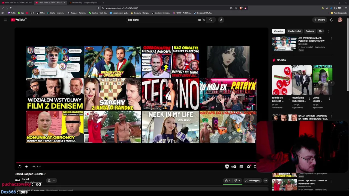Open the account avatar menu
The width and height of the screenshot is (349, 196).
point(340,20)
